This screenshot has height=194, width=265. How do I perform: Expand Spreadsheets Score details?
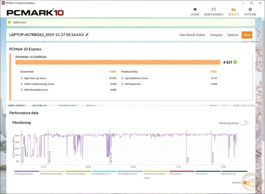tap(122, 78)
